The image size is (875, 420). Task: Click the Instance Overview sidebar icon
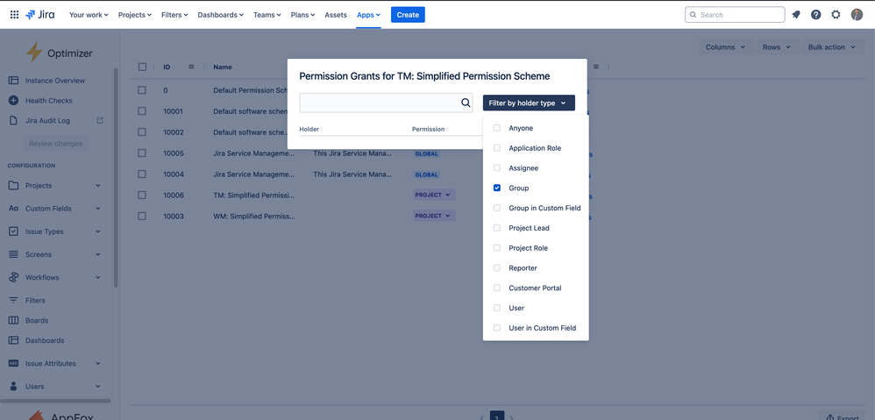coord(13,81)
